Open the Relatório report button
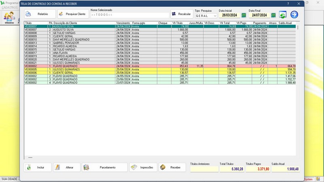The image size is (324, 182). pos(40,14)
